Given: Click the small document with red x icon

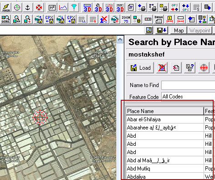Looking at the screenshot, I should pos(176,68).
